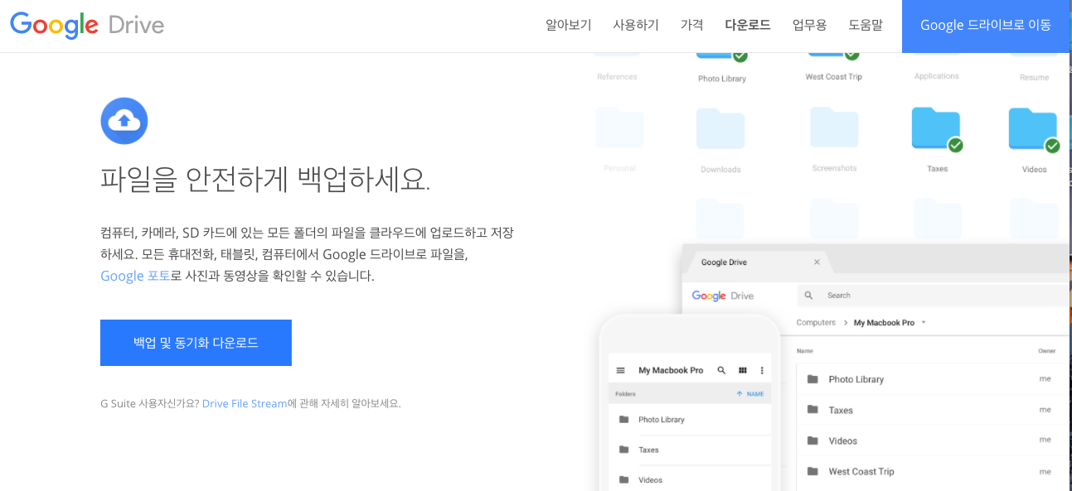Click the Owner column header
This screenshot has height=491, width=1072.
click(x=1047, y=351)
